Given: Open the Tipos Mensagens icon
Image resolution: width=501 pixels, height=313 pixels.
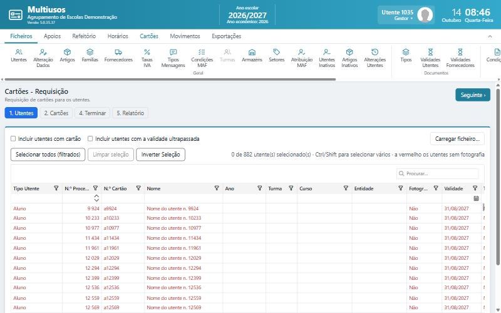Looking at the screenshot, I should pyautogui.click(x=173, y=58).
